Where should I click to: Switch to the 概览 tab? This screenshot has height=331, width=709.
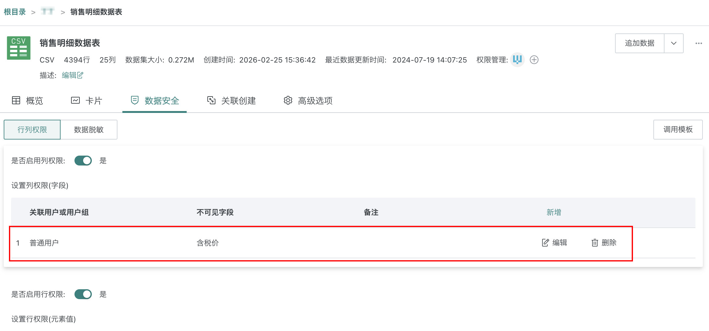pyautogui.click(x=28, y=101)
